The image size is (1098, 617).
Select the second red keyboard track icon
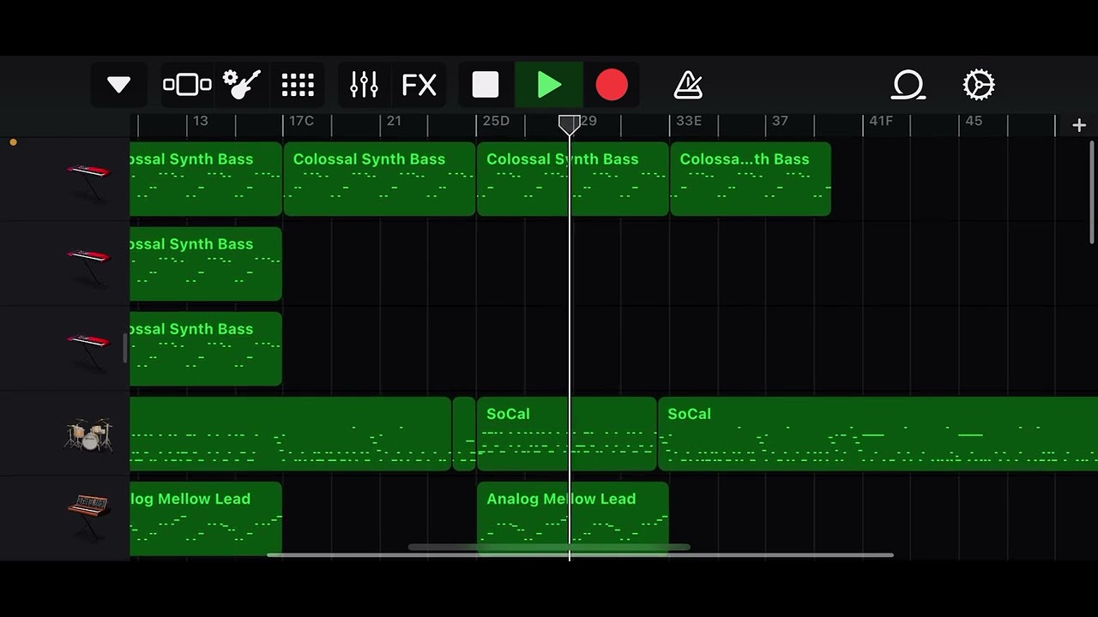(x=88, y=266)
